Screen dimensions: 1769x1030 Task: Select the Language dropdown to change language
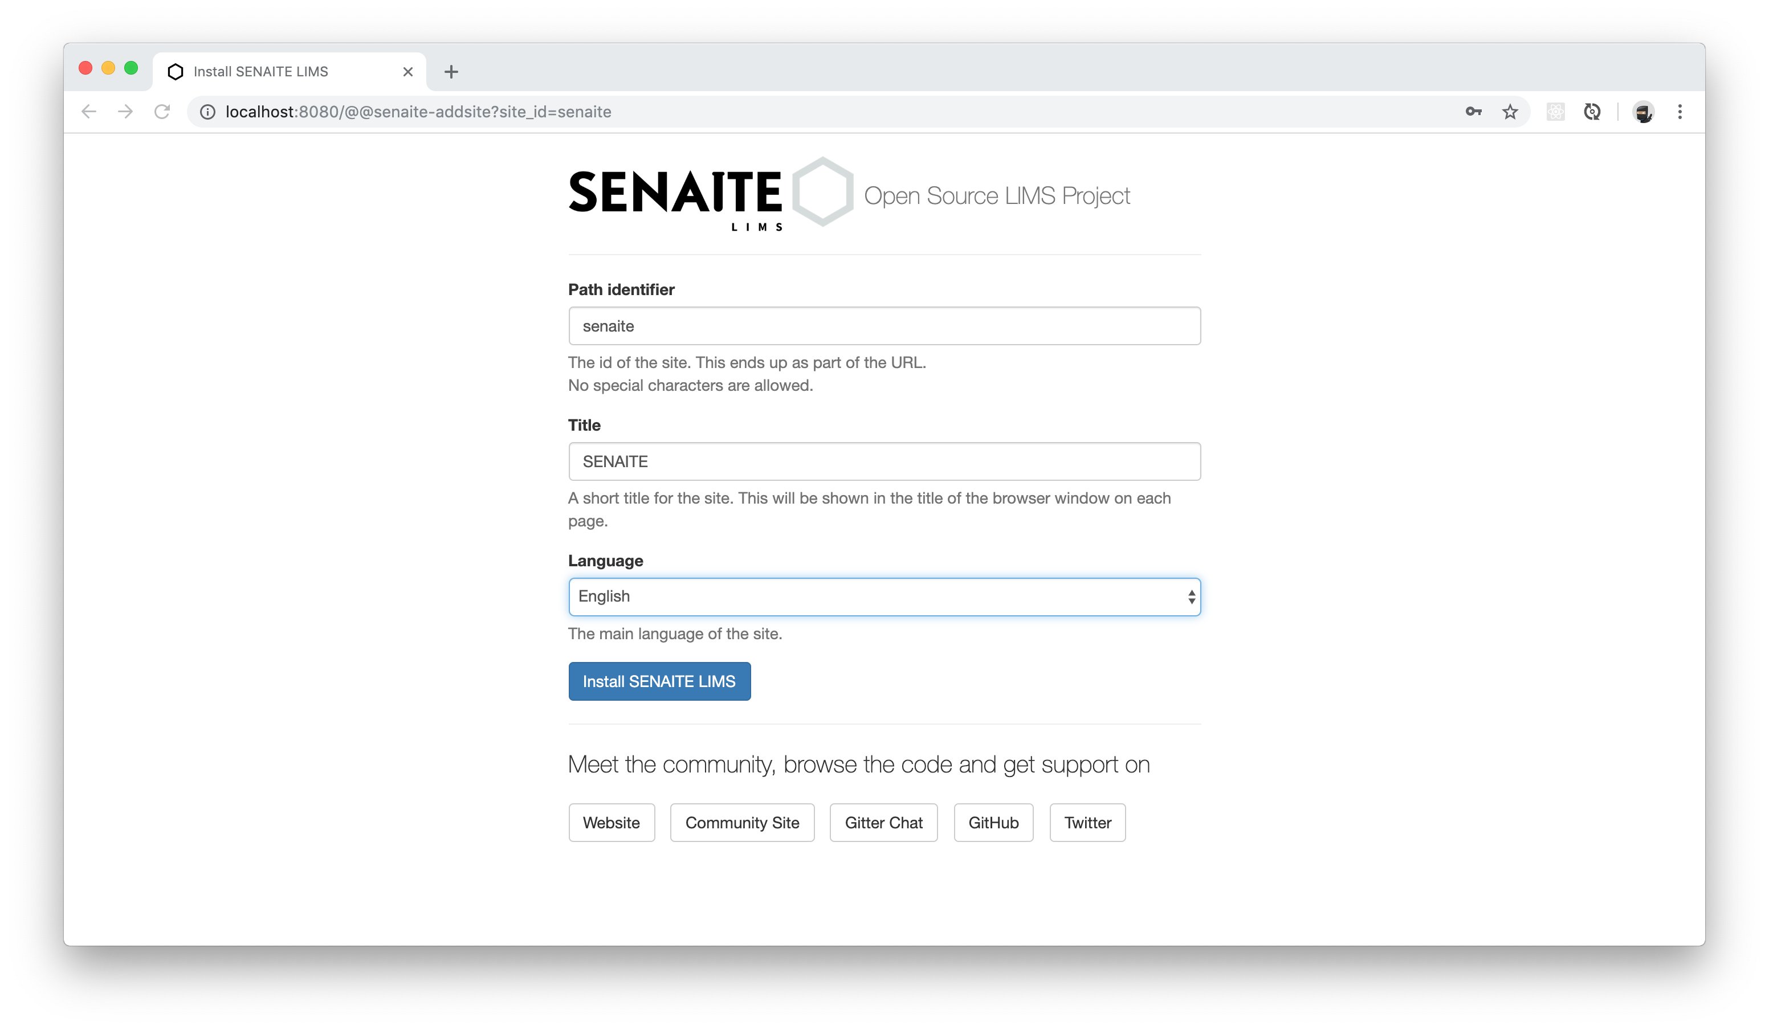point(883,596)
